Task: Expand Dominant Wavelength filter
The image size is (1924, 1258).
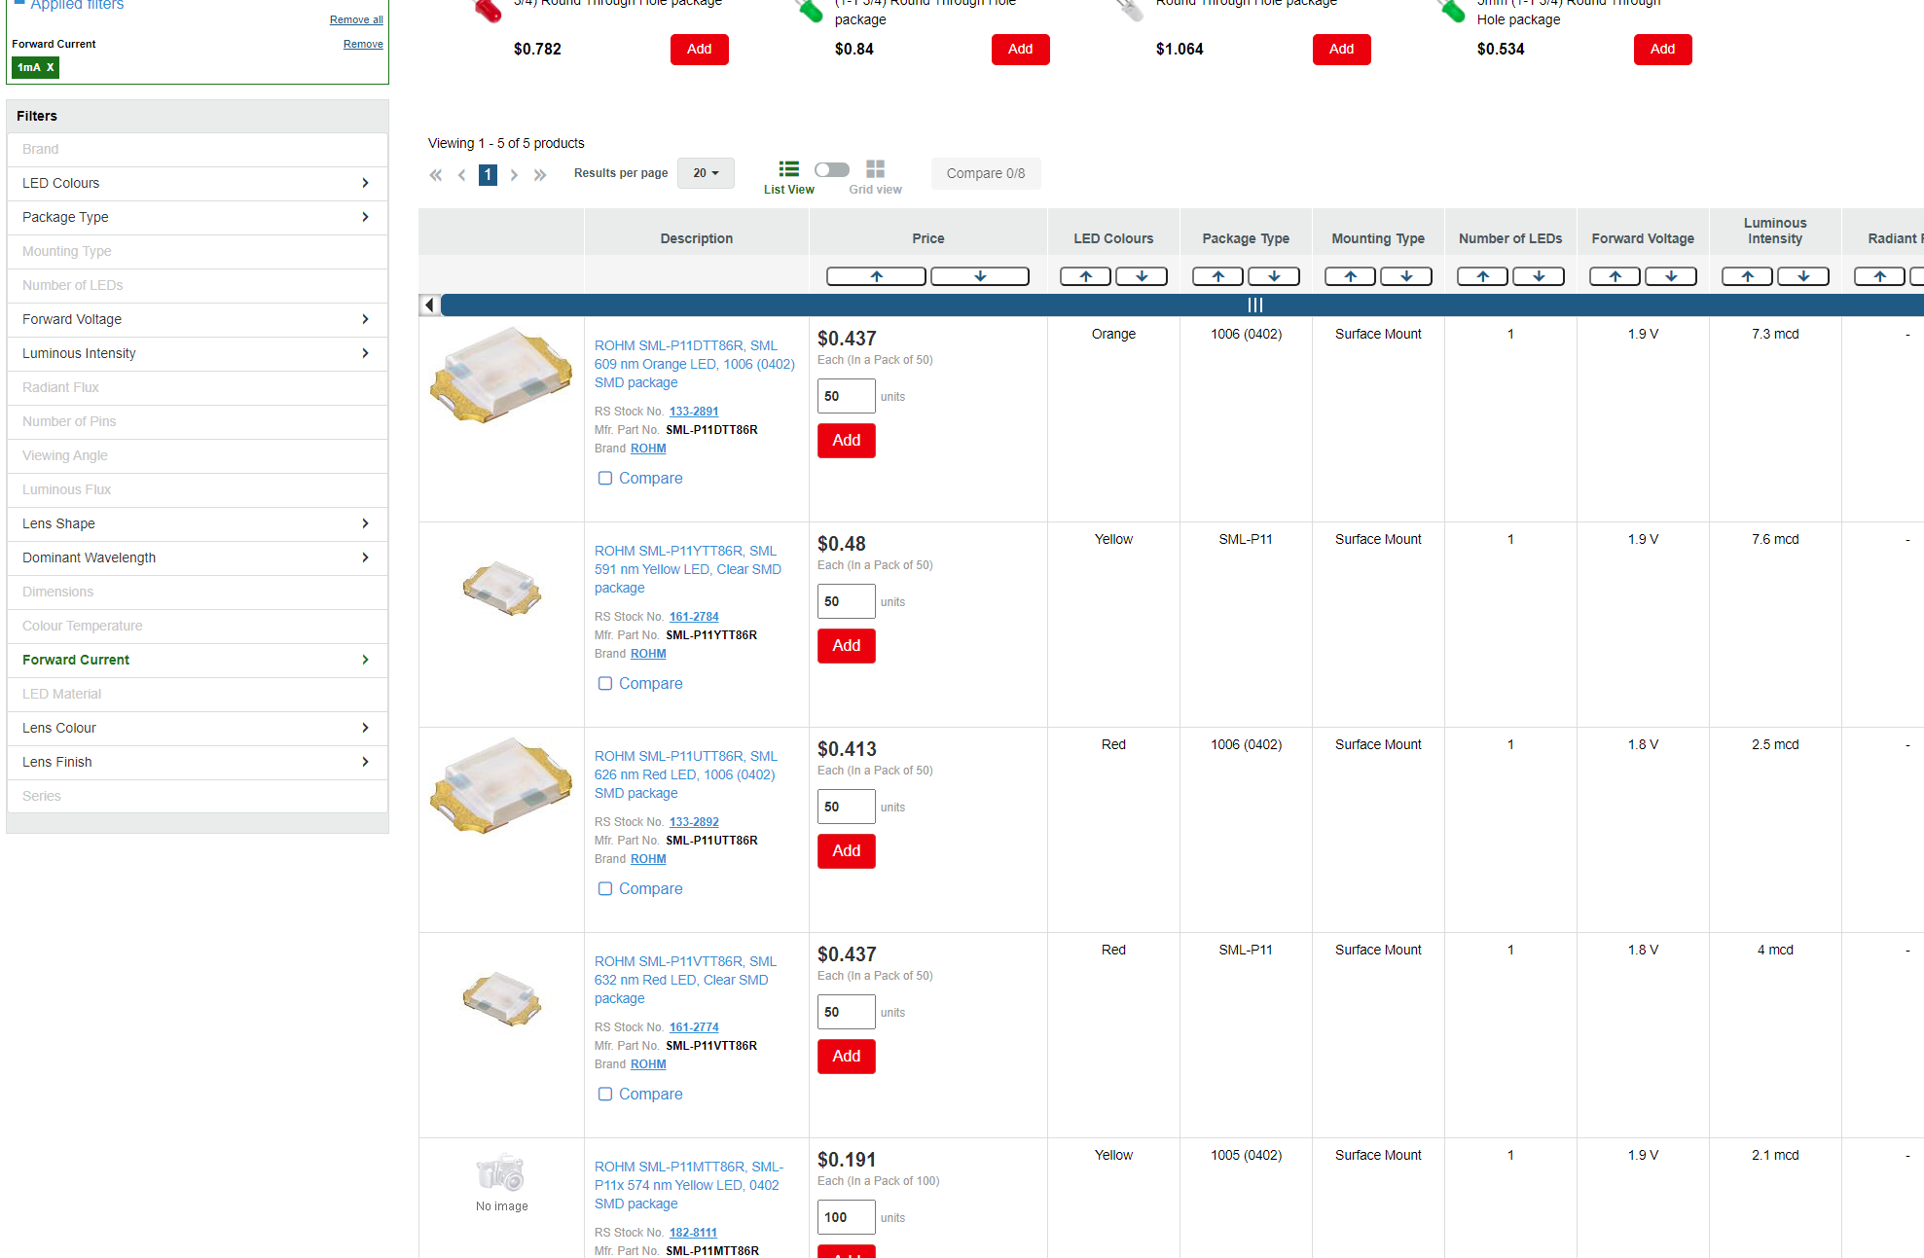Action: (198, 557)
